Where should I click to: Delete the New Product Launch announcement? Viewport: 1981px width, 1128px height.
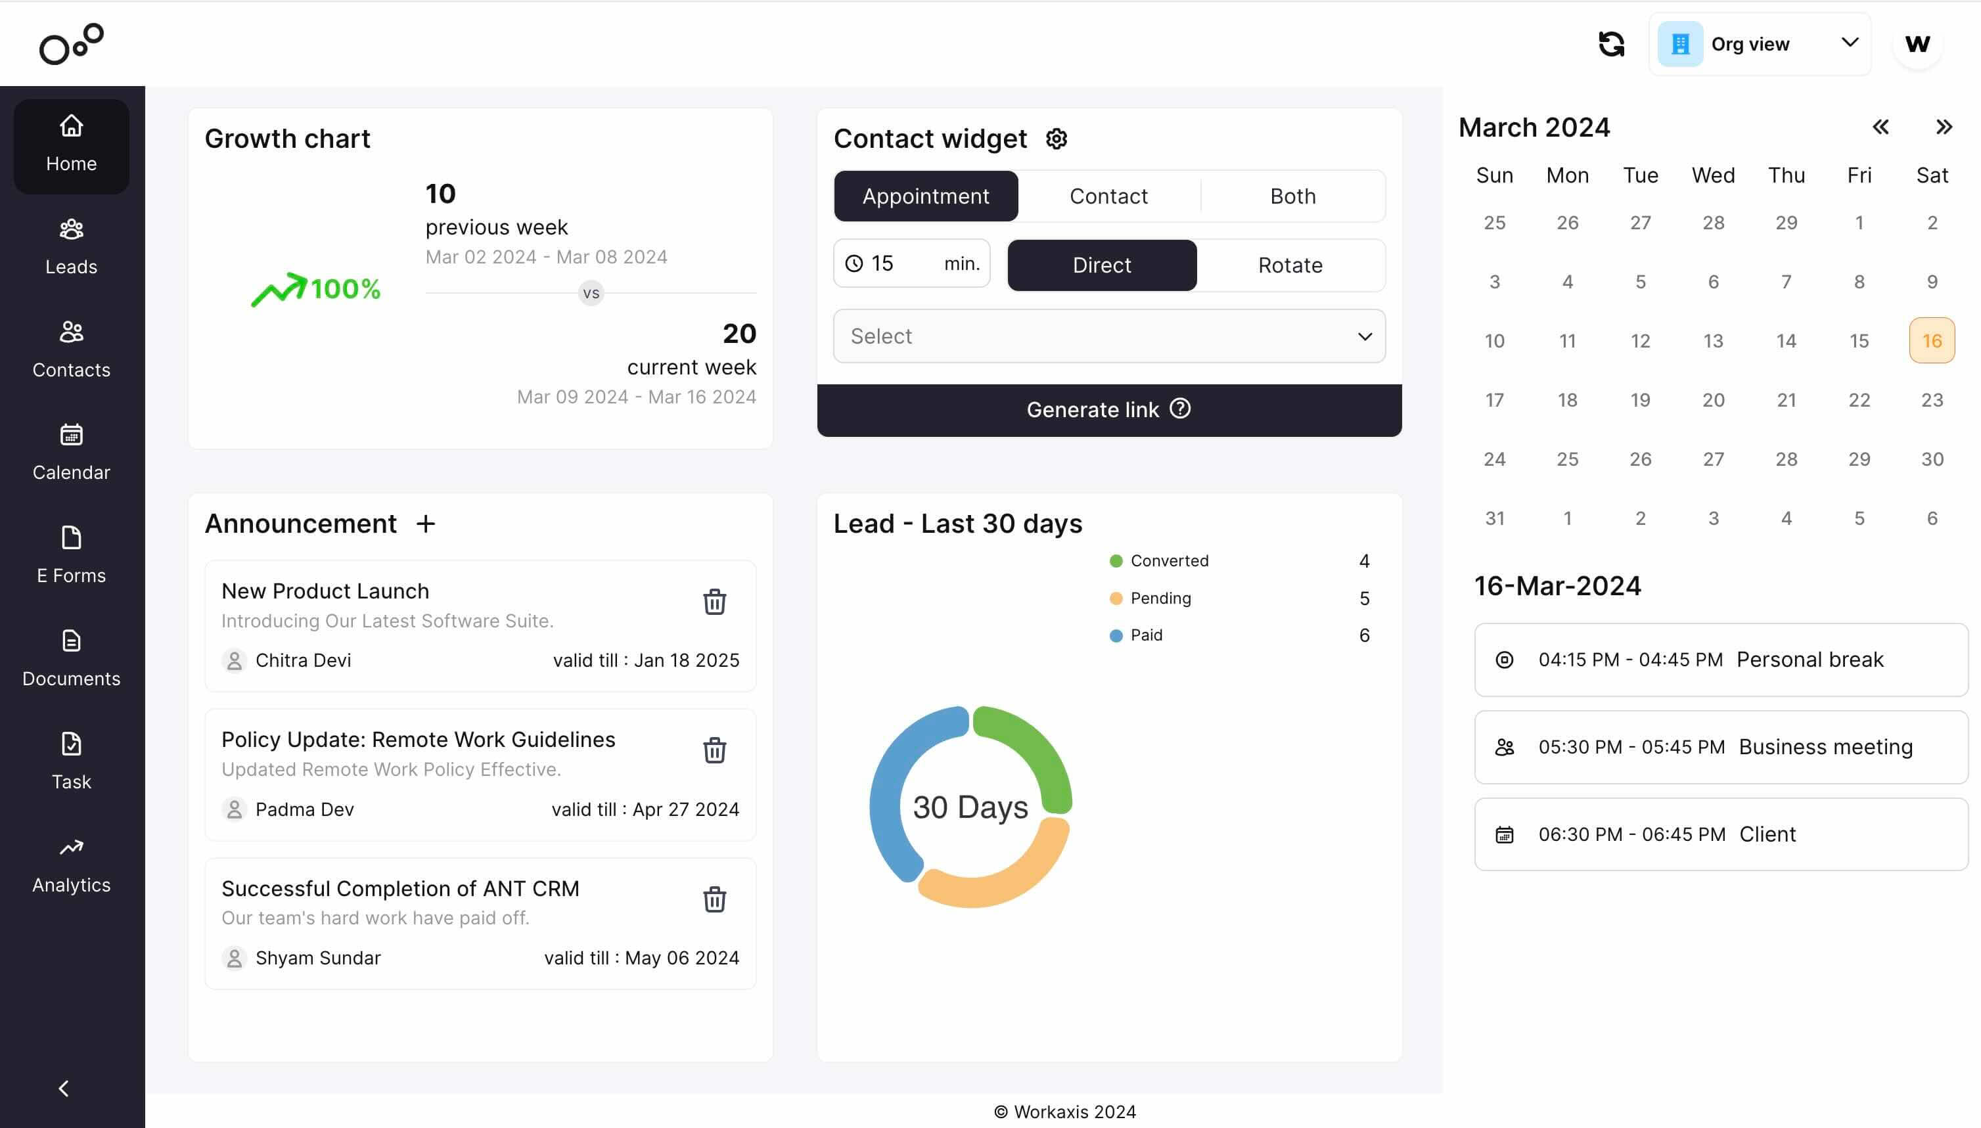coord(714,602)
